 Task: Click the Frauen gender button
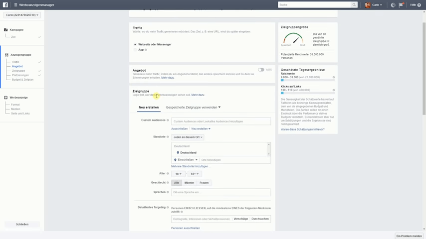click(204, 183)
